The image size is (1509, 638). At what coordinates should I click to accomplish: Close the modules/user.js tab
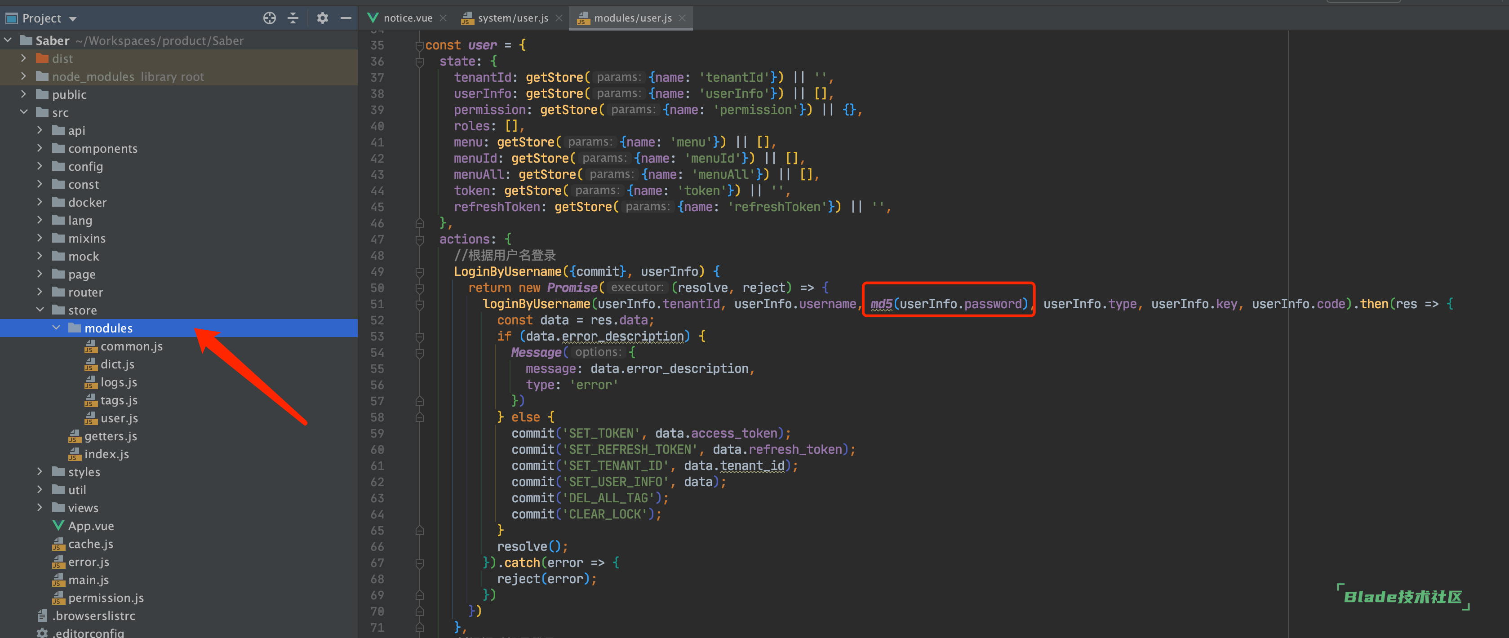click(683, 18)
